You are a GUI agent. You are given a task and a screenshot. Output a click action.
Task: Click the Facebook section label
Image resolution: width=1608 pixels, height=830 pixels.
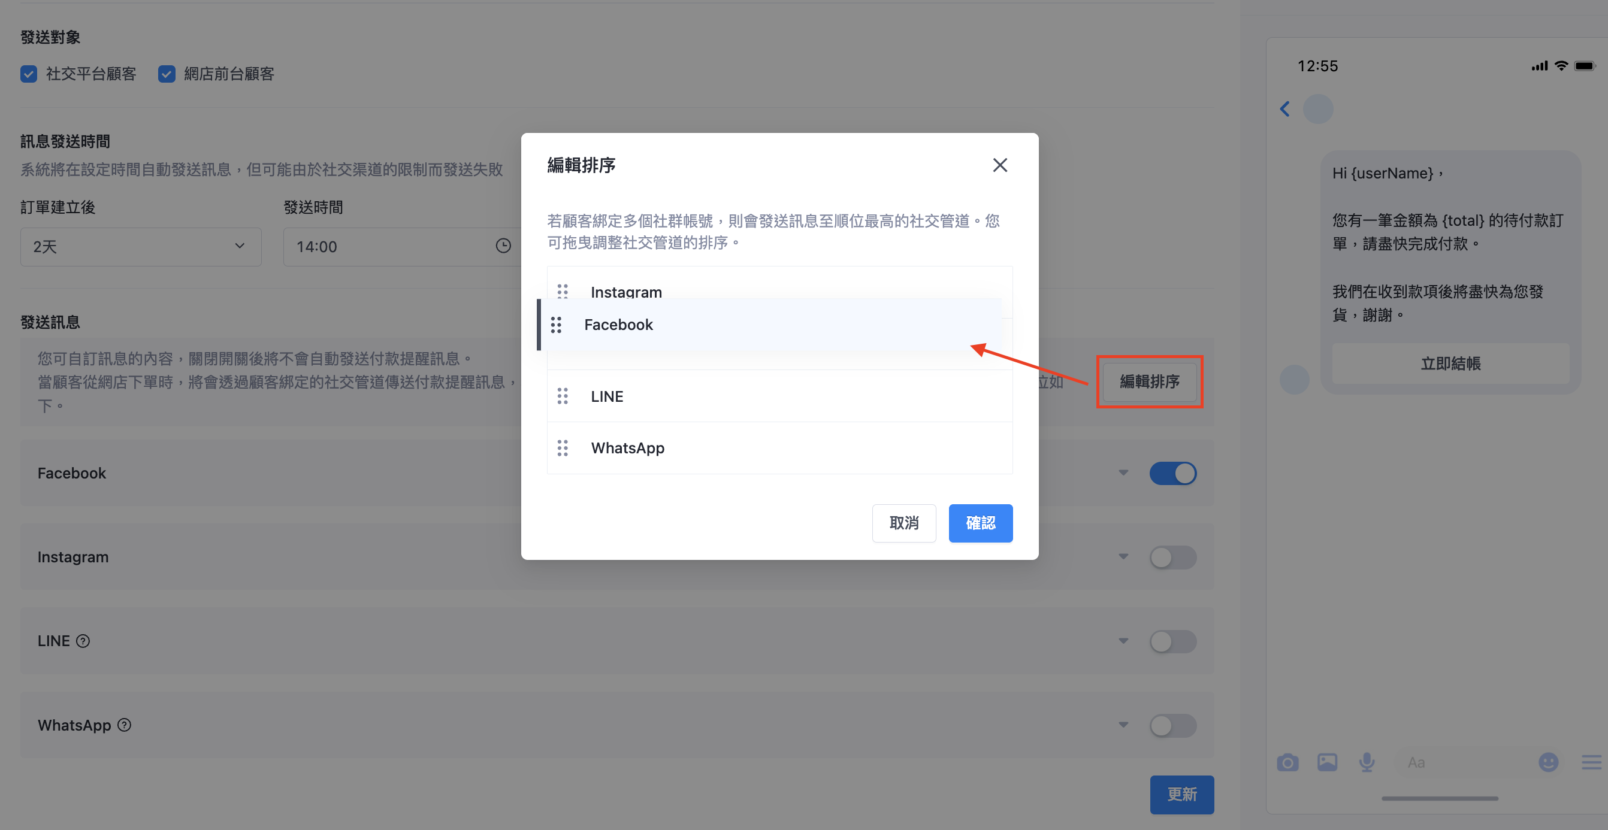[72, 473]
